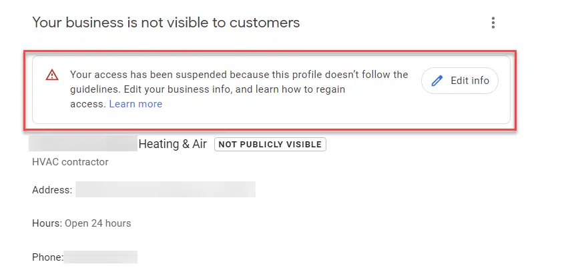Click the blurred business name prefix
Viewport: 562px width, 276px height.
coord(83,144)
